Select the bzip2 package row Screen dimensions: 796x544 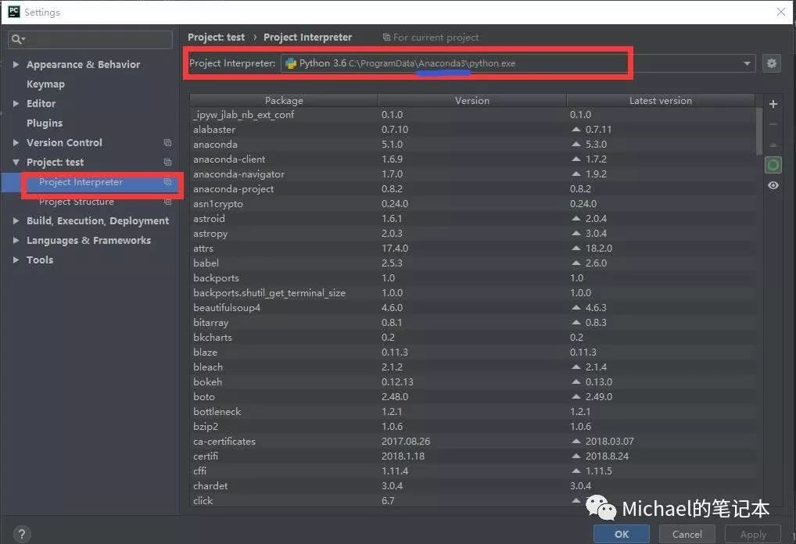(472, 426)
